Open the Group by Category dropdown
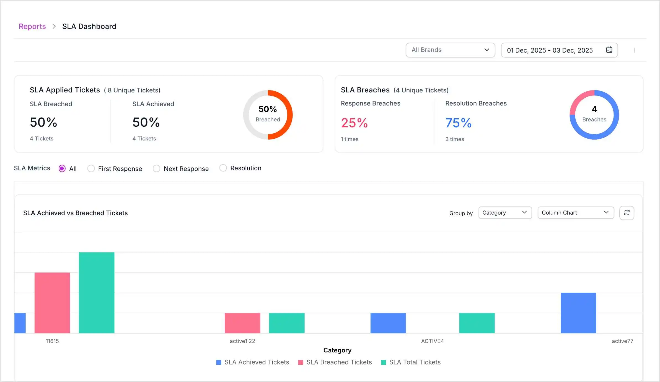This screenshot has height=382, width=660. tap(505, 212)
